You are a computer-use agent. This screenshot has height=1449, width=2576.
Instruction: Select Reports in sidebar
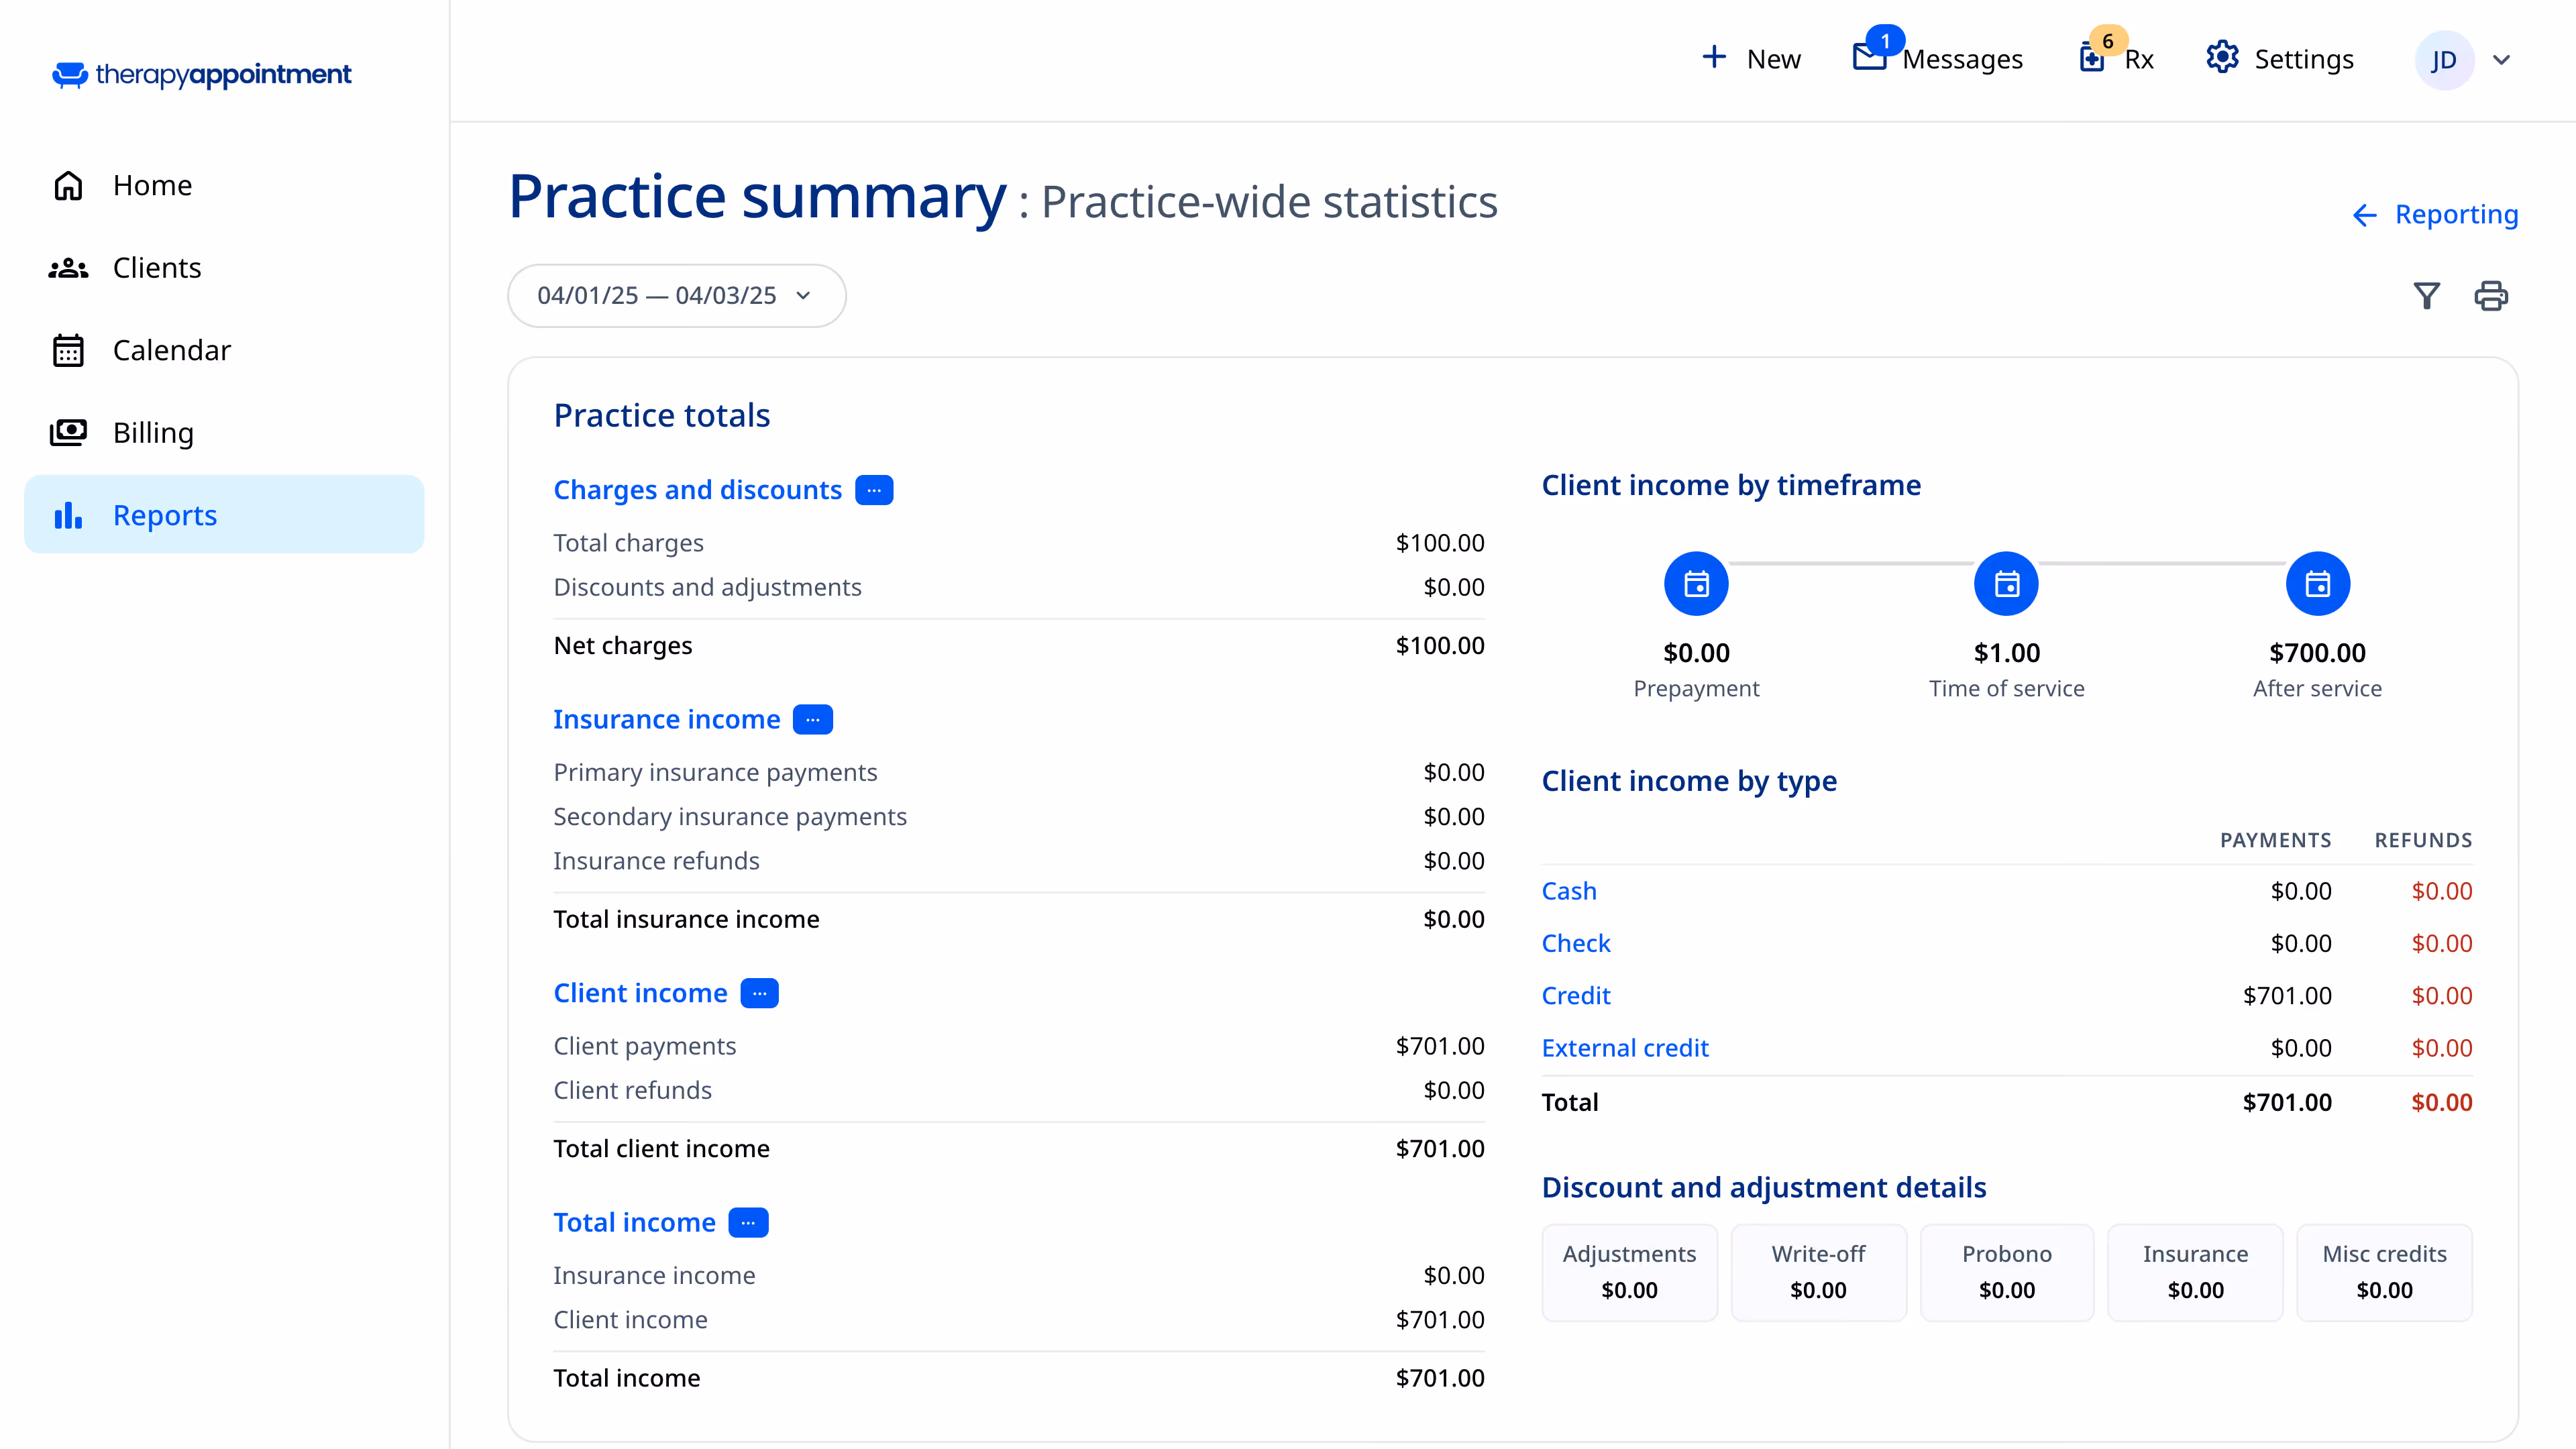point(224,515)
